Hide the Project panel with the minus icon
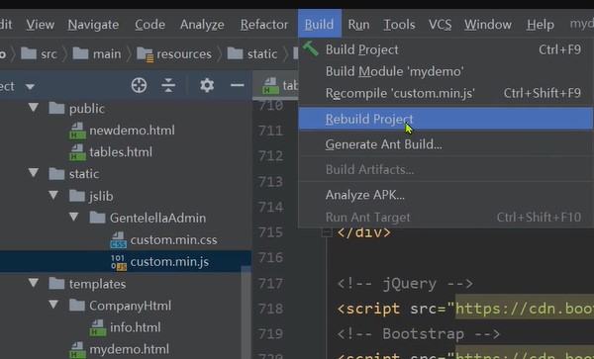Screen dimensions: 594x359 point(238,85)
